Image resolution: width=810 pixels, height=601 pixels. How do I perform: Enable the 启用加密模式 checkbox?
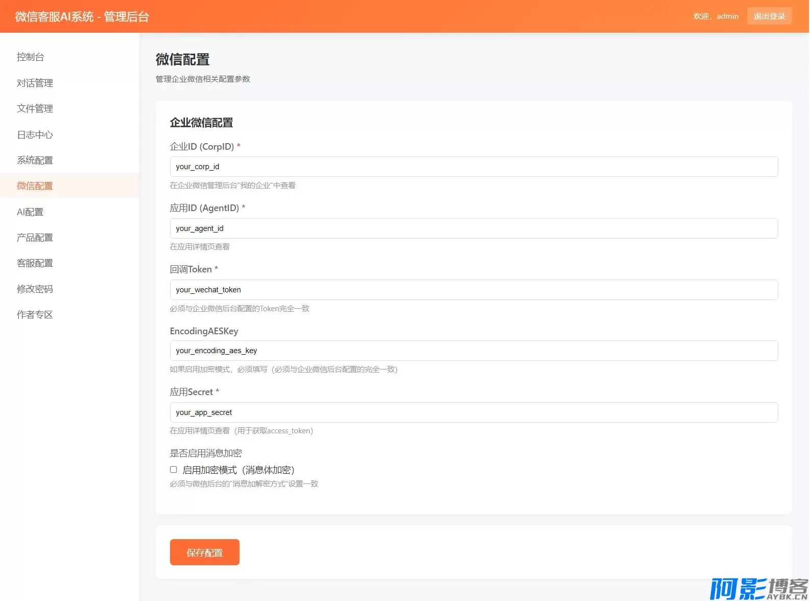174,469
